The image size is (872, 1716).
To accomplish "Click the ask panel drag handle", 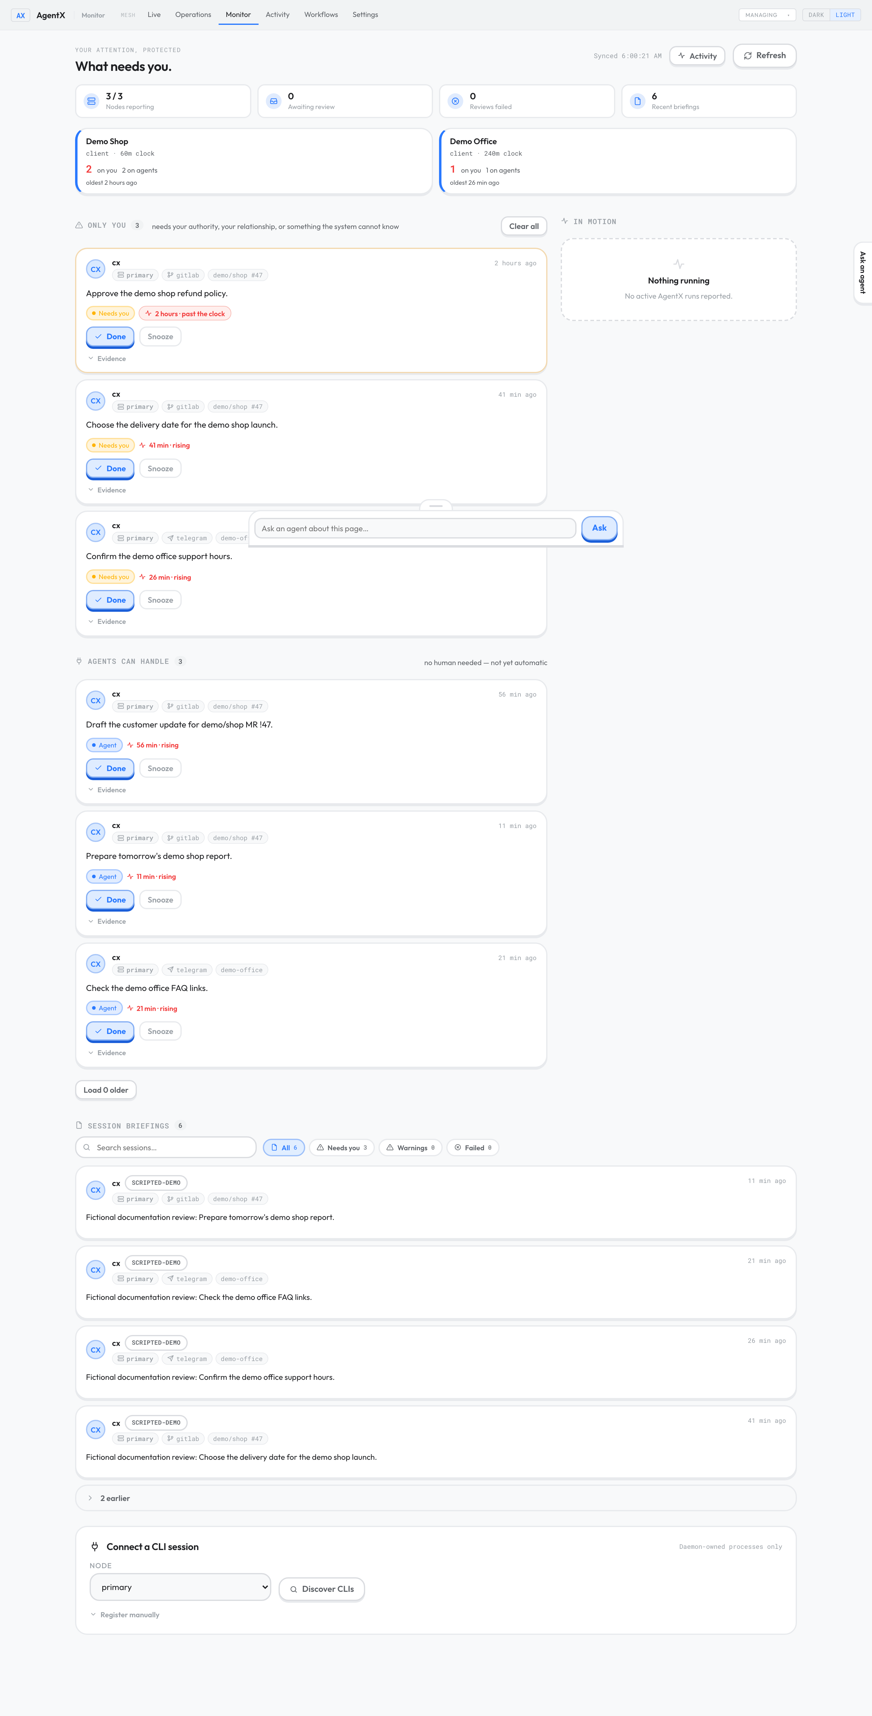I will pos(436,505).
